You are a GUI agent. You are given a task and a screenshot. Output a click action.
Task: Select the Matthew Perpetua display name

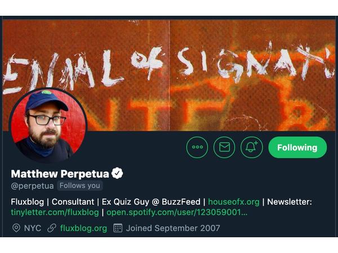[x=59, y=173]
